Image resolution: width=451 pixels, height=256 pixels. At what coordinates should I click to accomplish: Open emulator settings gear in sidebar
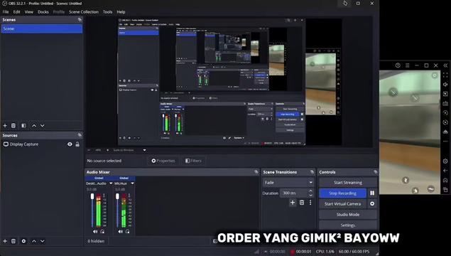[x=445, y=161]
